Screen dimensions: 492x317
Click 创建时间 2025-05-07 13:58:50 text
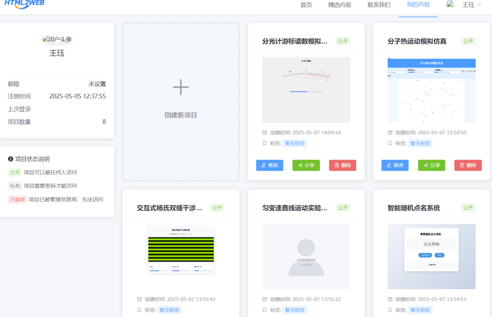click(x=431, y=132)
